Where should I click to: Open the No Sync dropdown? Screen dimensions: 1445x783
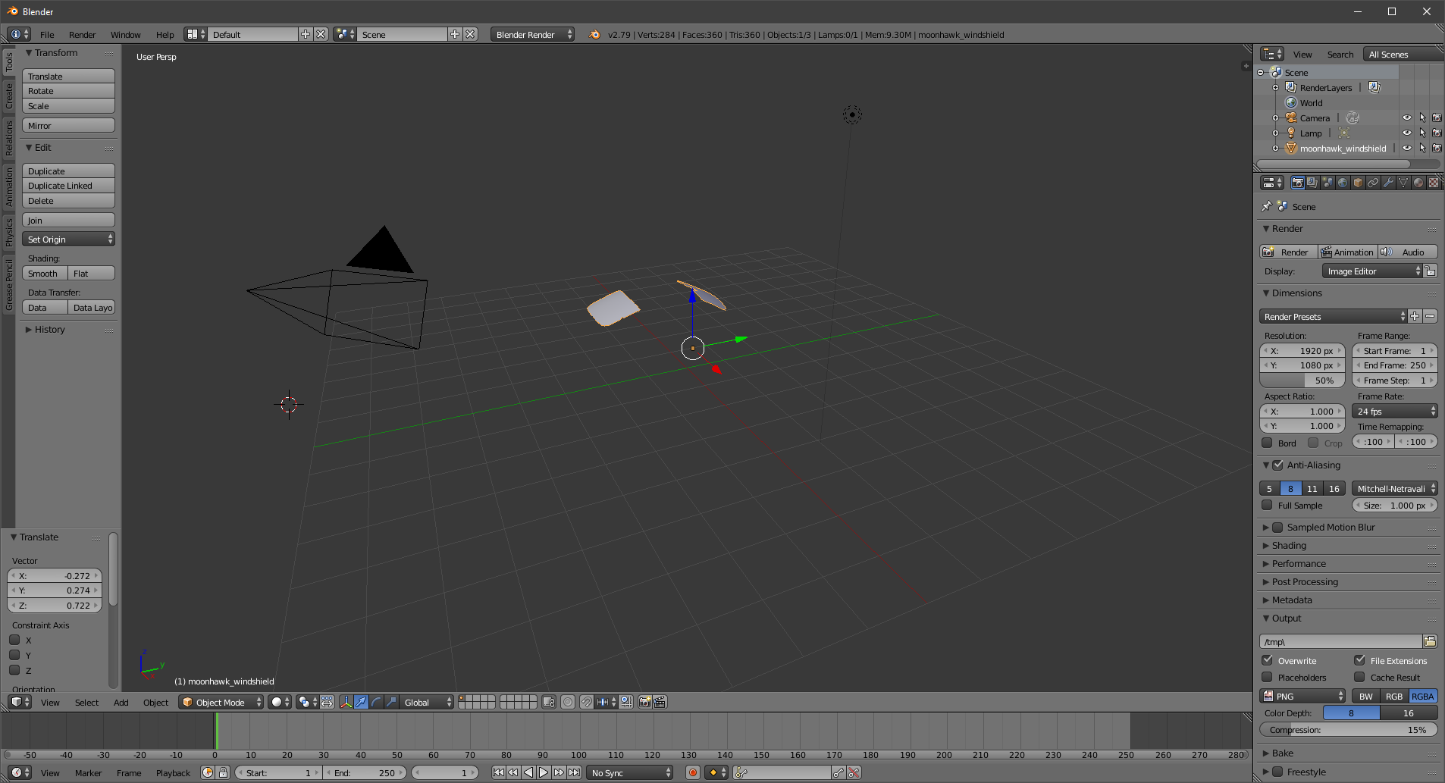(x=630, y=772)
